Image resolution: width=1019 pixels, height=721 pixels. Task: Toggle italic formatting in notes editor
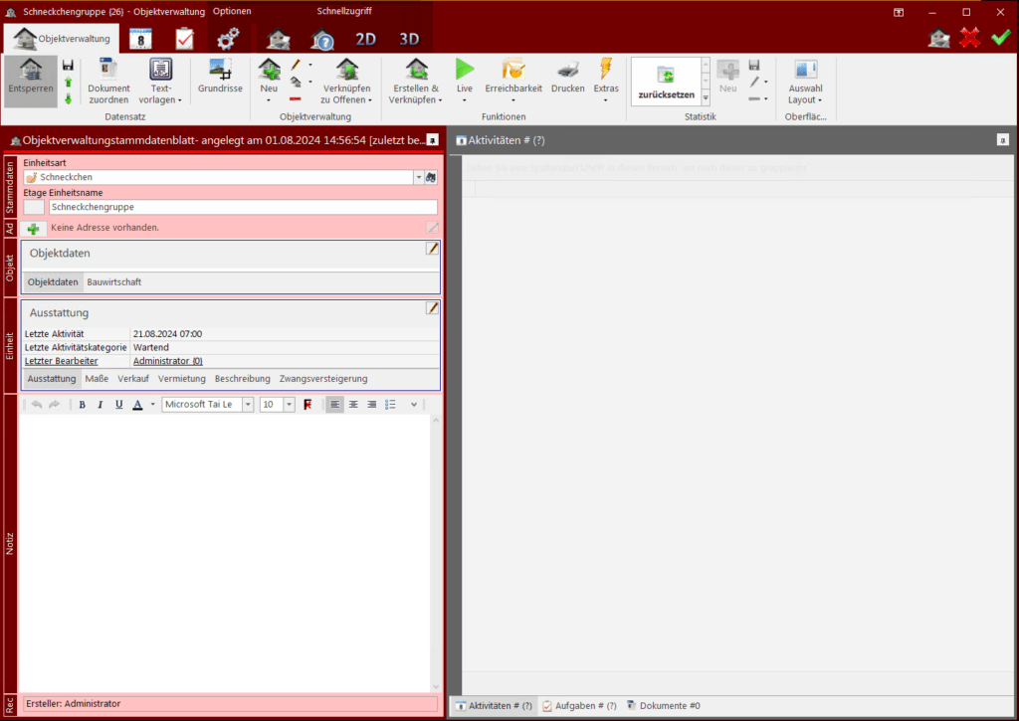pyautogui.click(x=101, y=405)
